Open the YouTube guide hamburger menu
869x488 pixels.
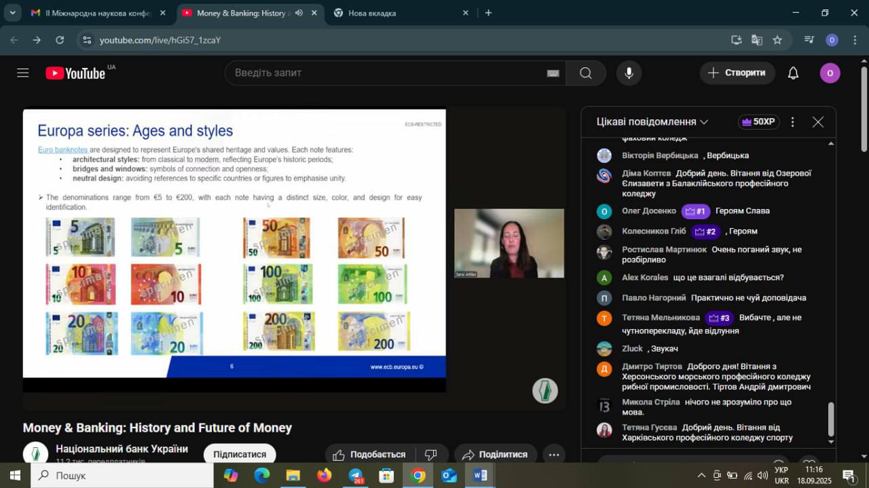(23, 73)
